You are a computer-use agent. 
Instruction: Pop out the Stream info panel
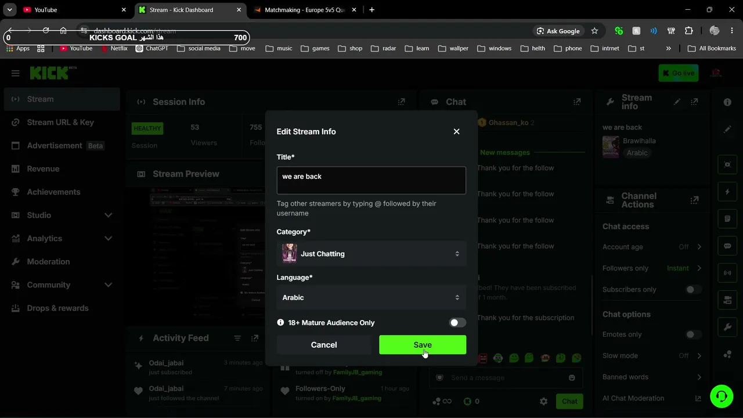[694, 102]
